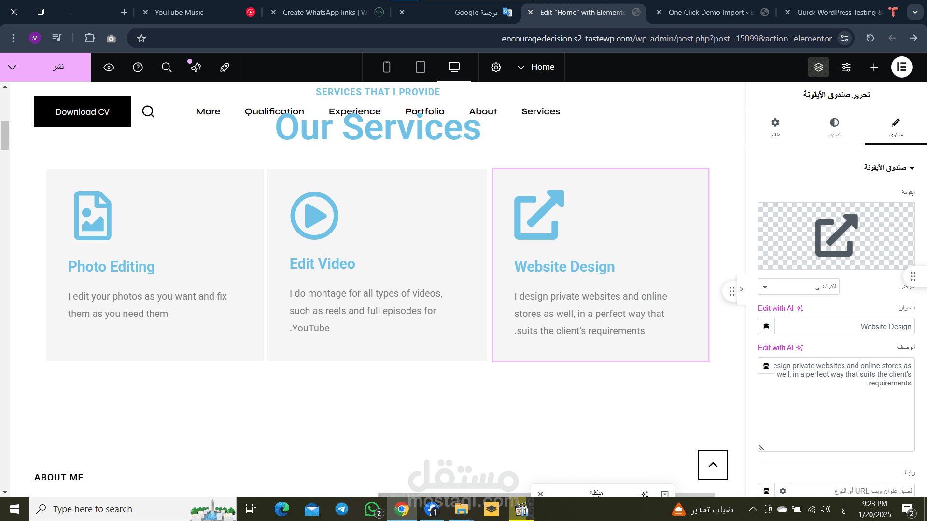Open the icon view default dropdown
Screen dimensions: 927x521
point(799,287)
